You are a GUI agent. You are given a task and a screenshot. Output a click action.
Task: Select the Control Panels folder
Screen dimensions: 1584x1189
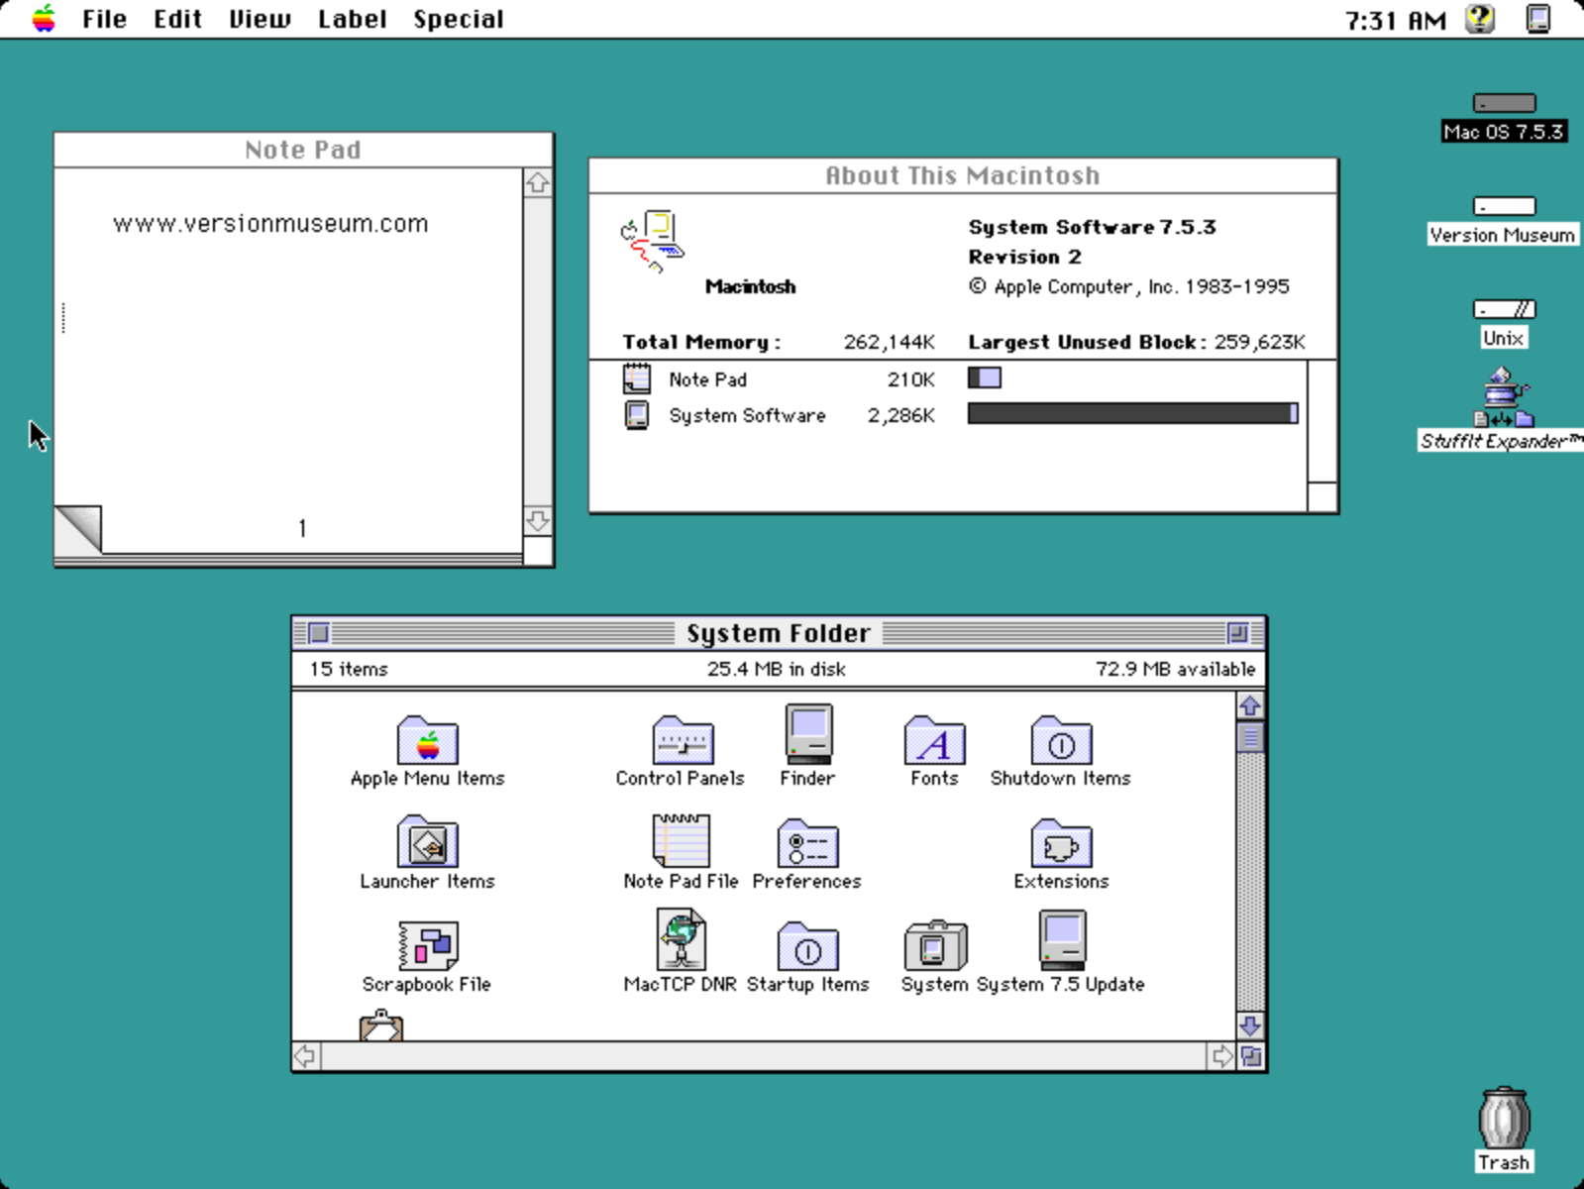tap(682, 740)
